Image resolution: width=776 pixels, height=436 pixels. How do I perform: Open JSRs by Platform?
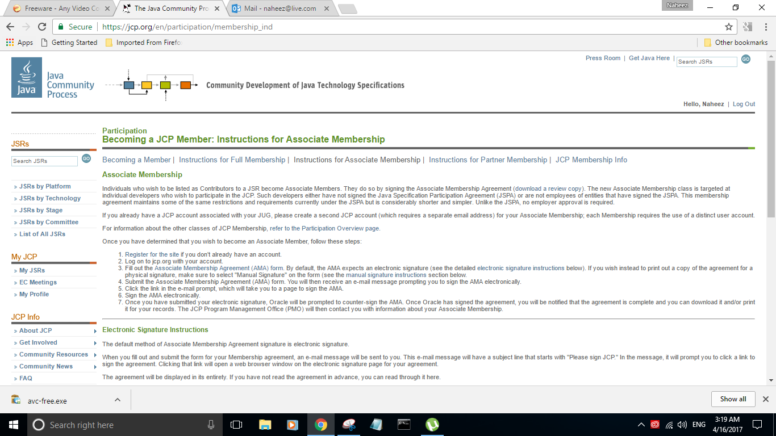[45, 186]
